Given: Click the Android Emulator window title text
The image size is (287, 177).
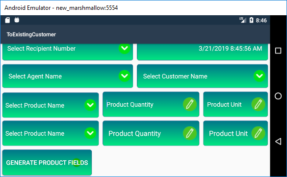Looking at the screenshot, I should tap(61, 8).
